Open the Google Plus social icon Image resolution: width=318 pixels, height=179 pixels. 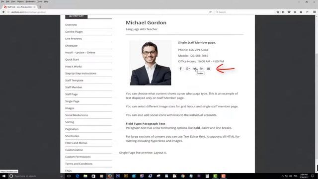point(188,69)
